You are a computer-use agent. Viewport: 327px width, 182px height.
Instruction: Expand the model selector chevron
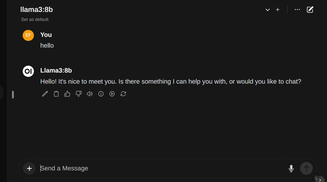coord(268,10)
